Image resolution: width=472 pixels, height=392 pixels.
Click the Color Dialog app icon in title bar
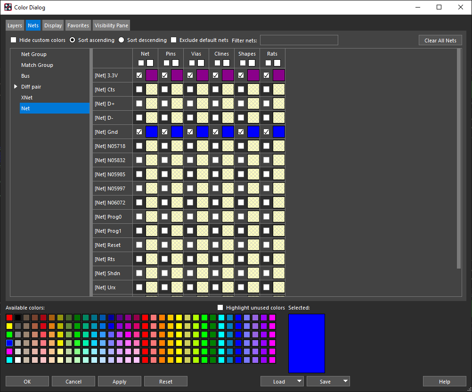8,7
